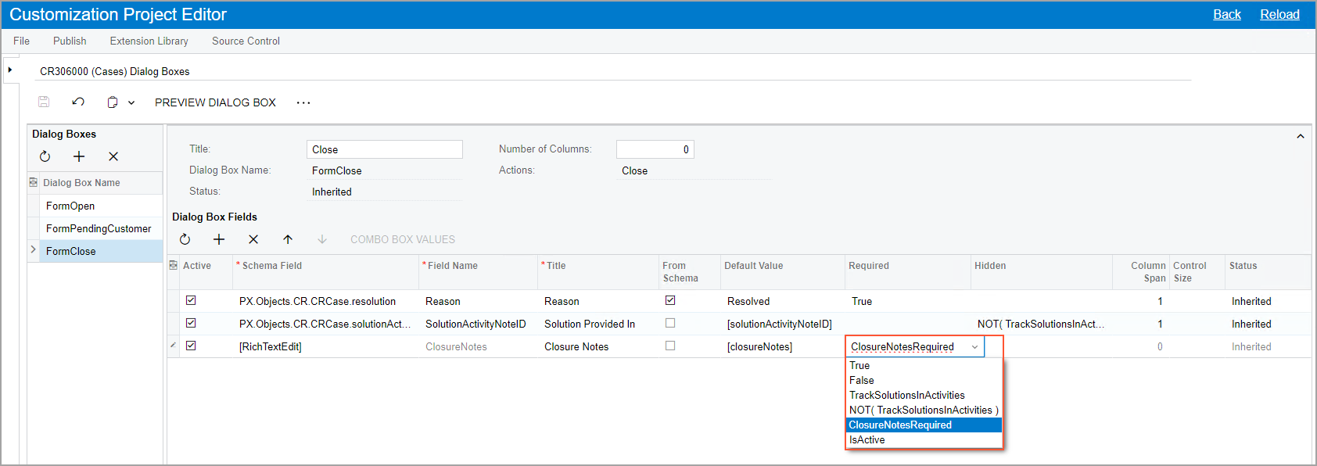Click the Reload link
Viewport: 1317px width, 466px height.
(1279, 14)
